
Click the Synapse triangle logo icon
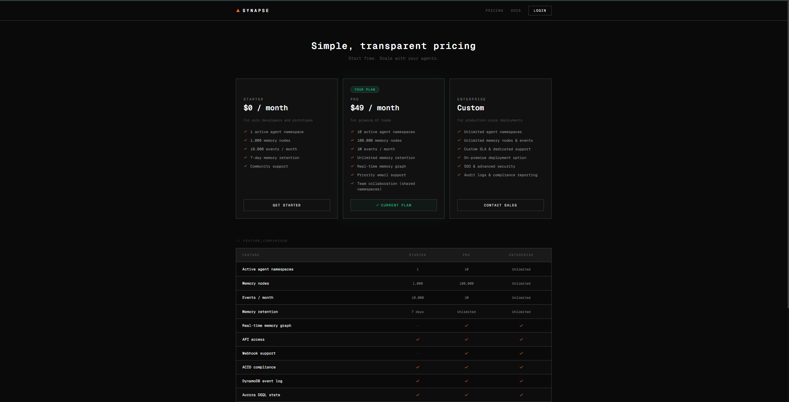238,10
